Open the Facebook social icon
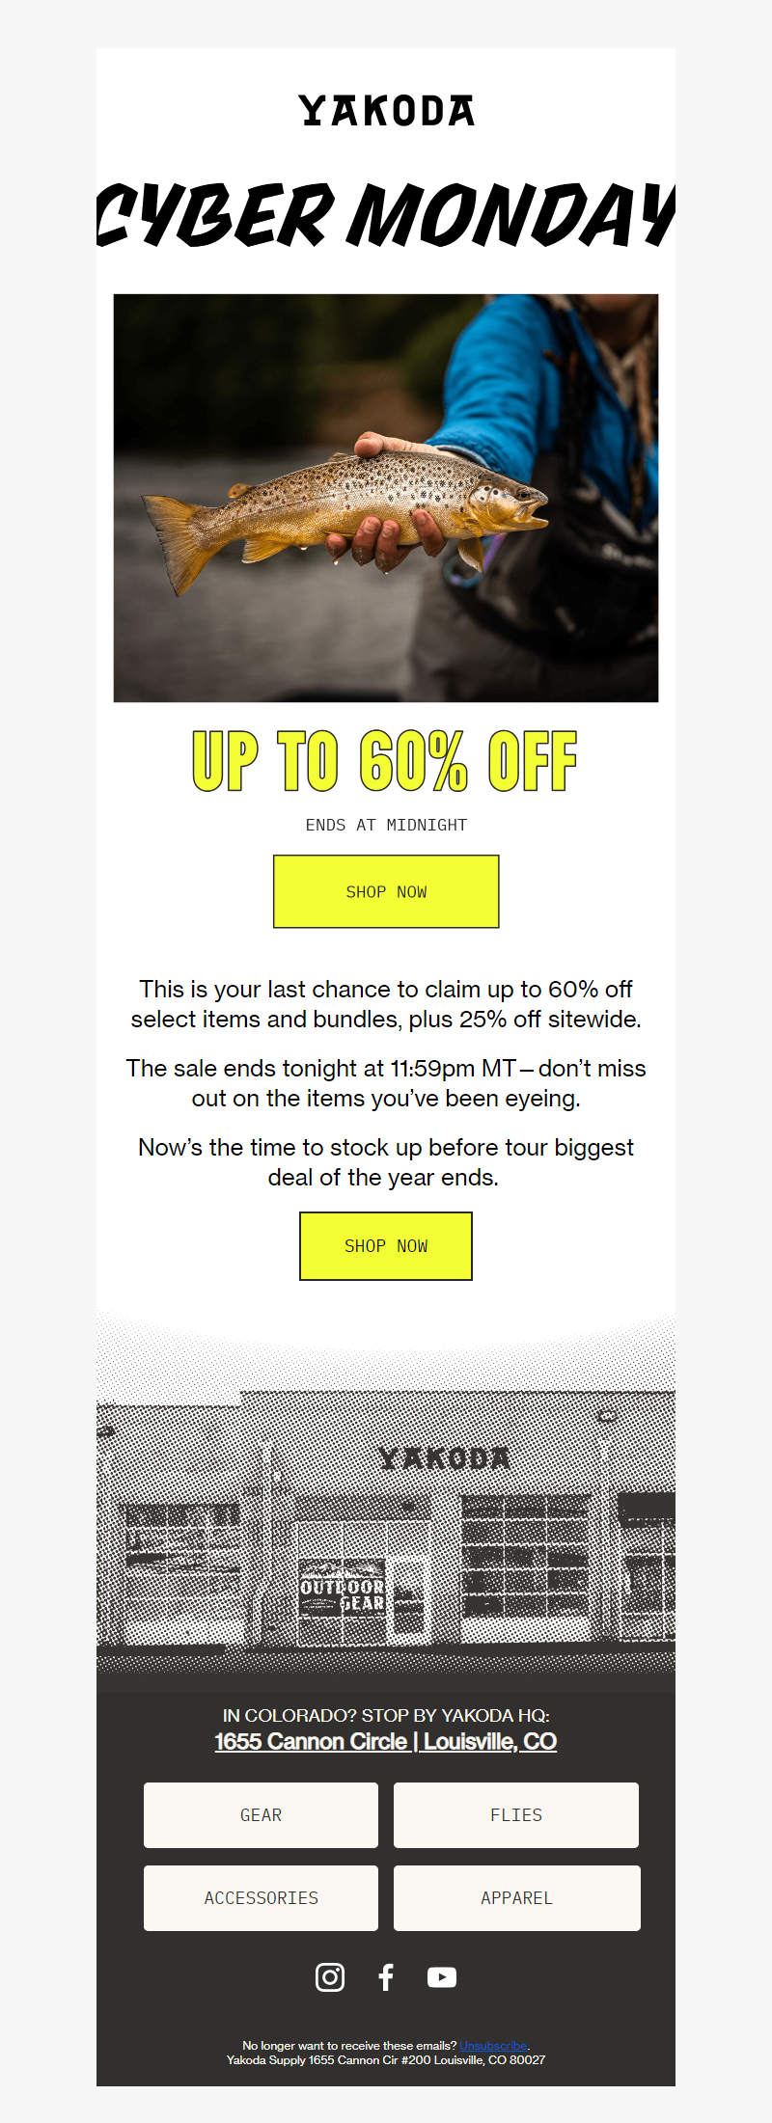The width and height of the screenshot is (772, 2123). [x=386, y=1977]
